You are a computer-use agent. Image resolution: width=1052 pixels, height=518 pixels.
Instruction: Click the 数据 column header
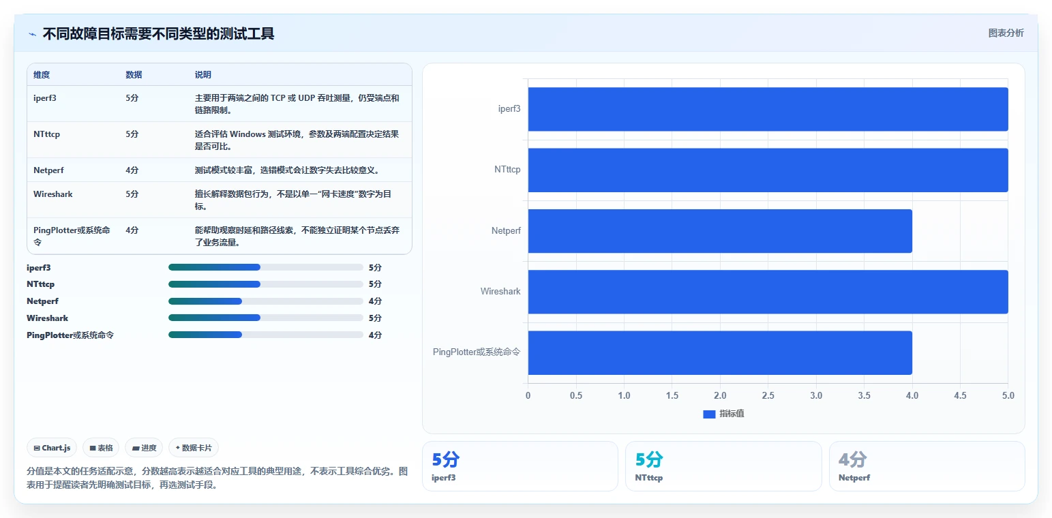point(134,75)
